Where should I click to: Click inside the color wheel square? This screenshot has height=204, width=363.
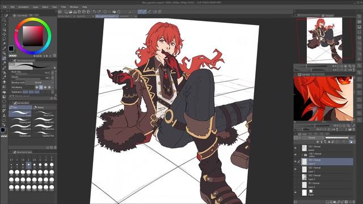(33, 36)
